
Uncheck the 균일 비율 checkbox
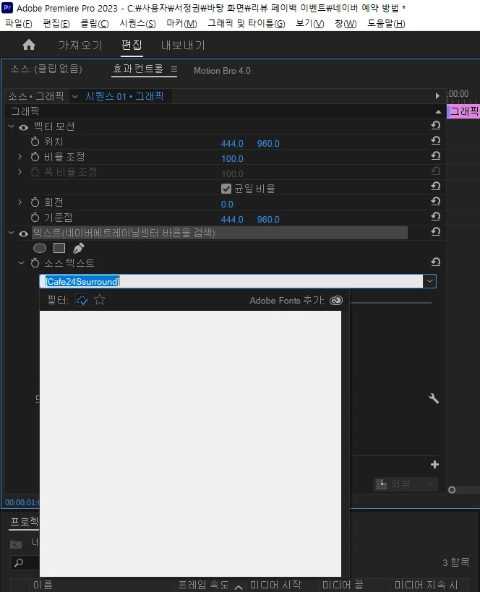tap(226, 189)
